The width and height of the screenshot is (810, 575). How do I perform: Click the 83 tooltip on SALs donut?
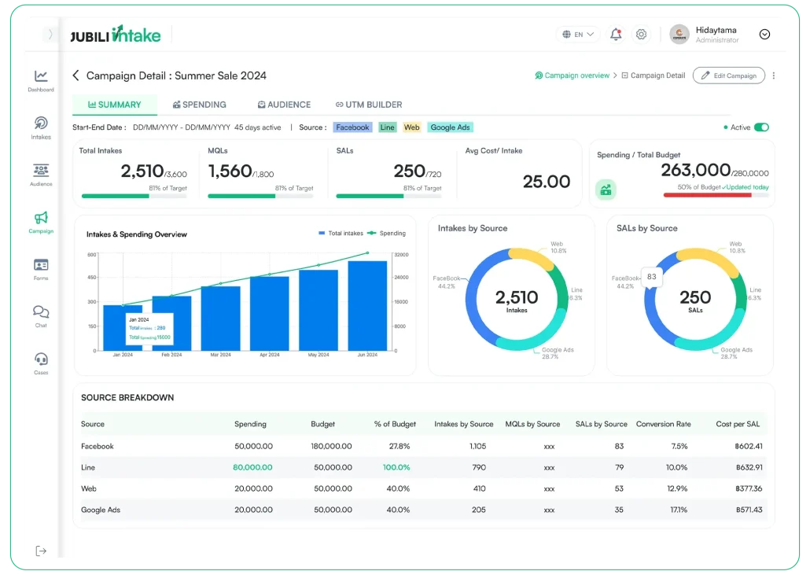point(651,277)
